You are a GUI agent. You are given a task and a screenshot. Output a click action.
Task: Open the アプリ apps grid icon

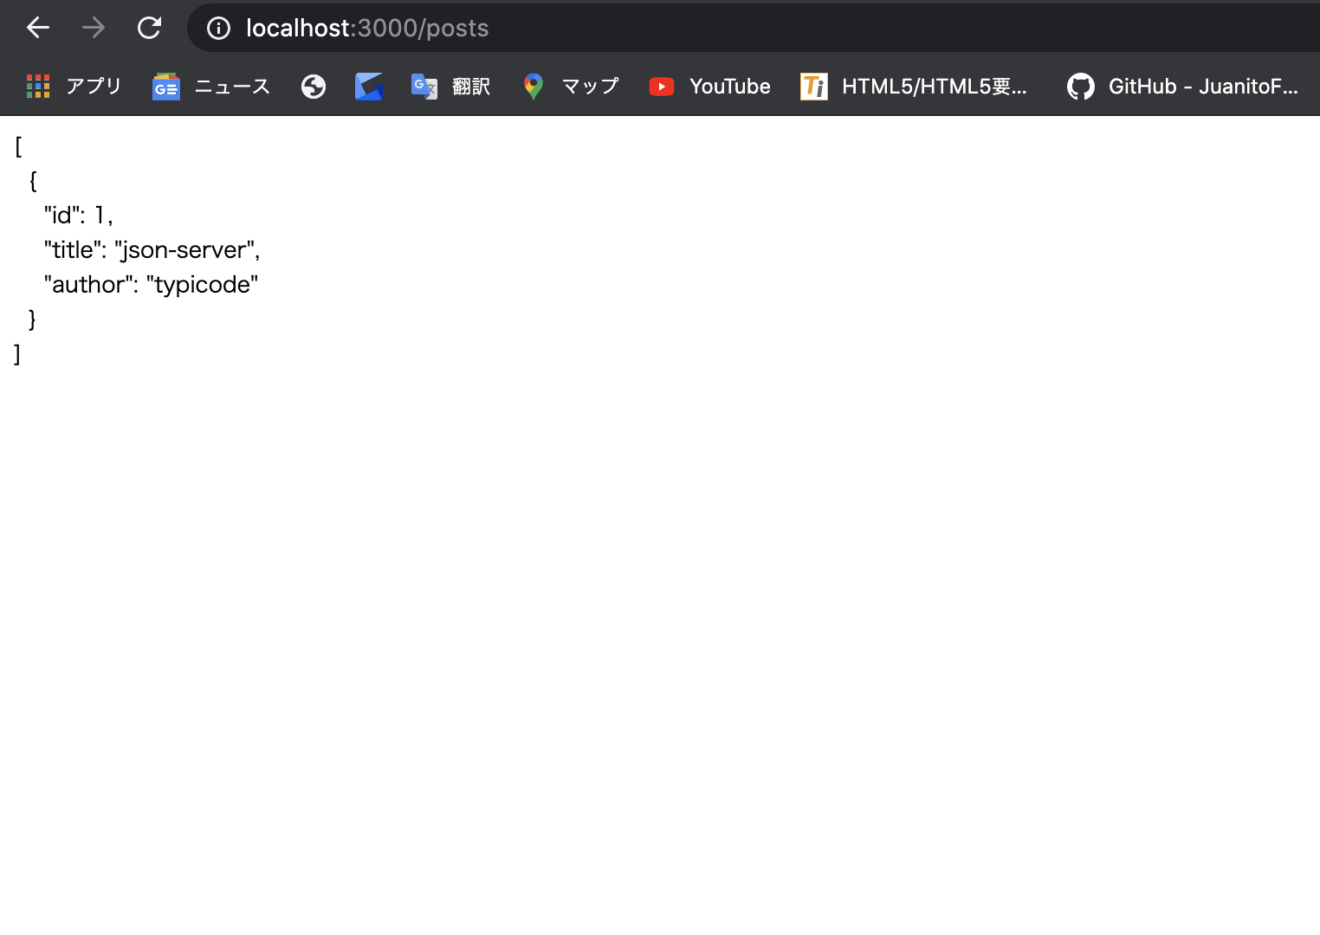(38, 86)
